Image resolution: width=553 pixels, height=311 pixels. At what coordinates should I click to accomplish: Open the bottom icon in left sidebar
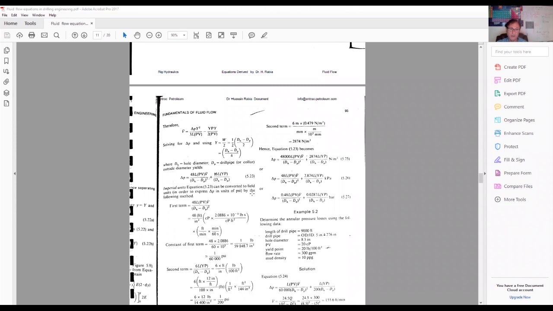click(x=6, y=103)
